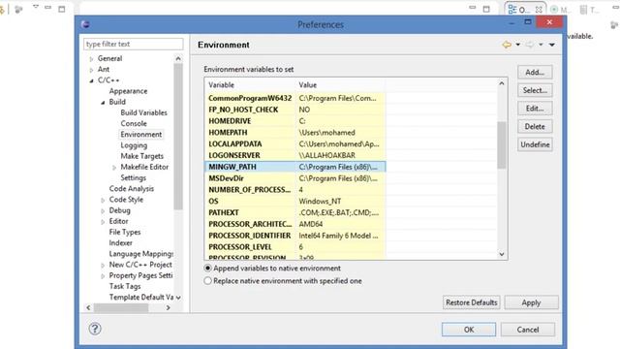The image size is (620, 349).
Task: Focus the type filter text field
Action: pyautogui.click(x=134, y=44)
